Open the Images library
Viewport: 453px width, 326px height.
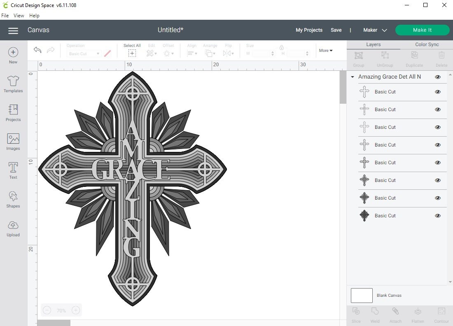tap(13, 141)
